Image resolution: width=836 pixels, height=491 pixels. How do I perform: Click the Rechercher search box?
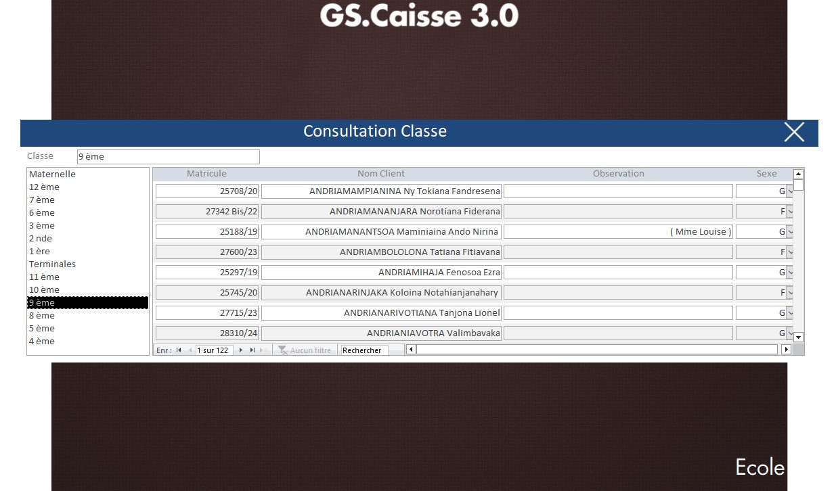(x=364, y=350)
